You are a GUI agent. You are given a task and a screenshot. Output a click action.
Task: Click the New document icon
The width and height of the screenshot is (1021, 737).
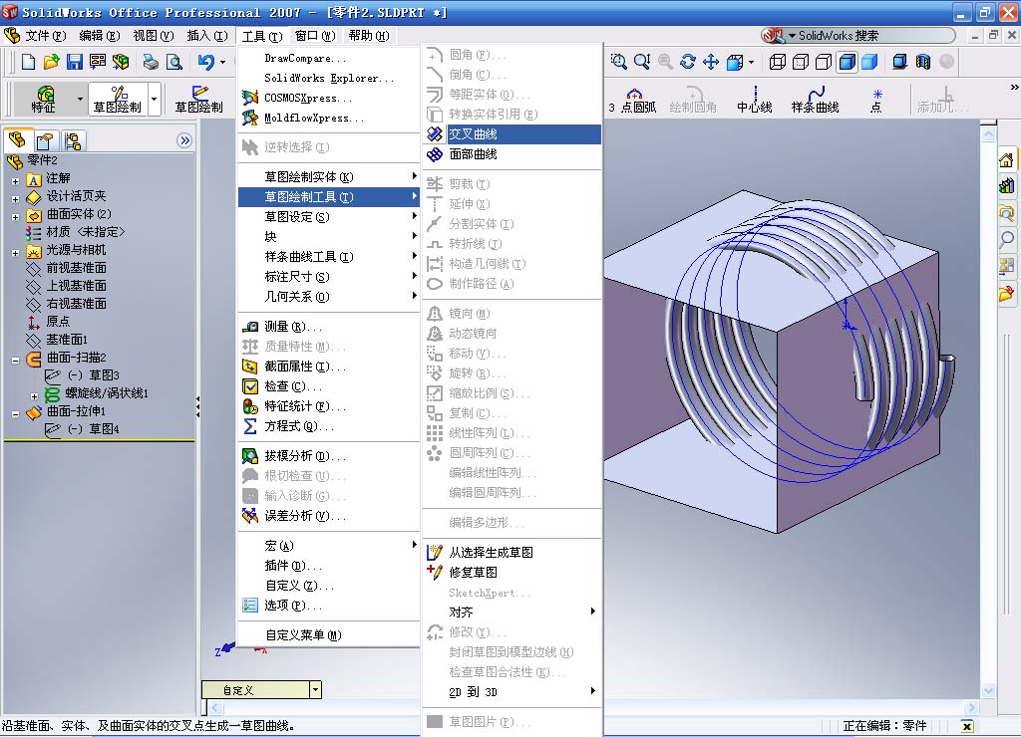pyautogui.click(x=28, y=63)
